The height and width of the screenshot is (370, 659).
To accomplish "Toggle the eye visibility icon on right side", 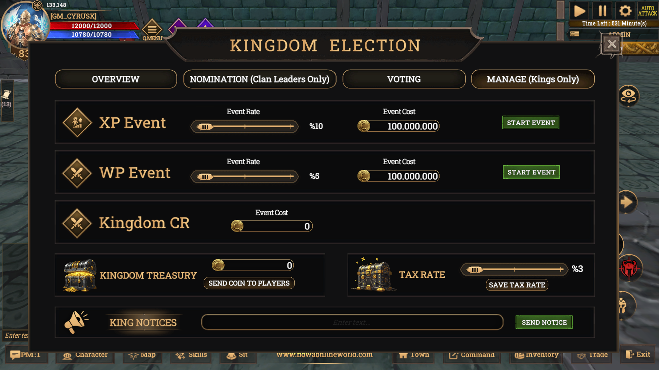I will tap(628, 95).
